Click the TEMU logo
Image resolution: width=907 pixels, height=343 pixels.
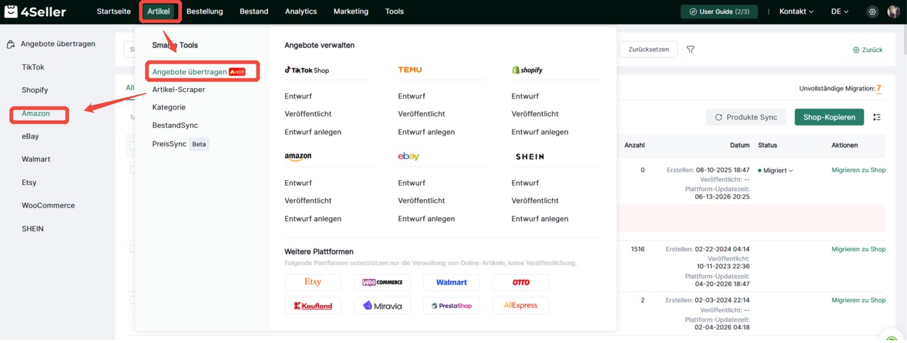click(x=410, y=70)
